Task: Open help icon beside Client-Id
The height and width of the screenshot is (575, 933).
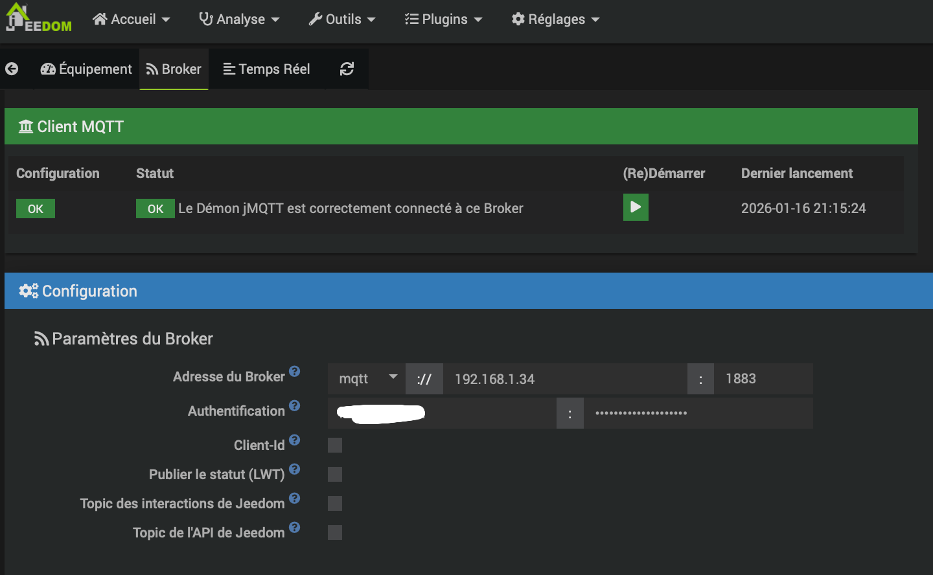Action: coord(294,440)
